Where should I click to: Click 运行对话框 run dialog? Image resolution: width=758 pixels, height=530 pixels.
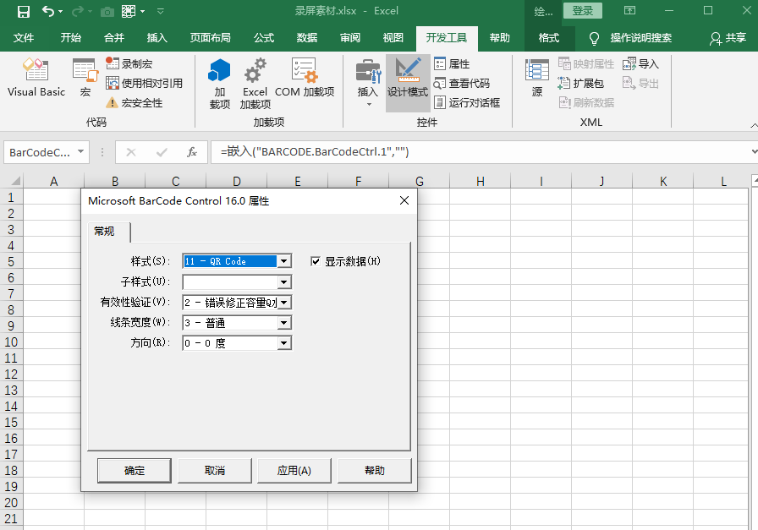(x=466, y=102)
